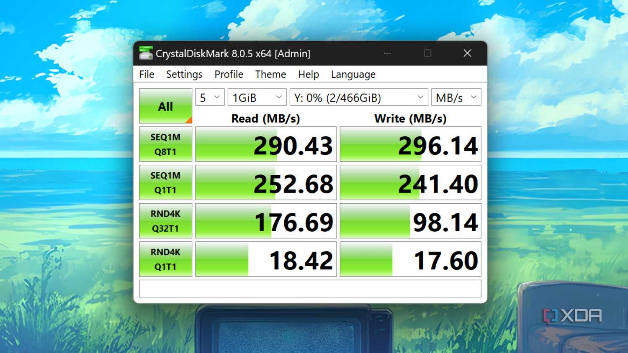The height and width of the screenshot is (353, 628).
Task: Click the SEQ1M Q8T1 read result 290.43
Action: [x=266, y=144]
